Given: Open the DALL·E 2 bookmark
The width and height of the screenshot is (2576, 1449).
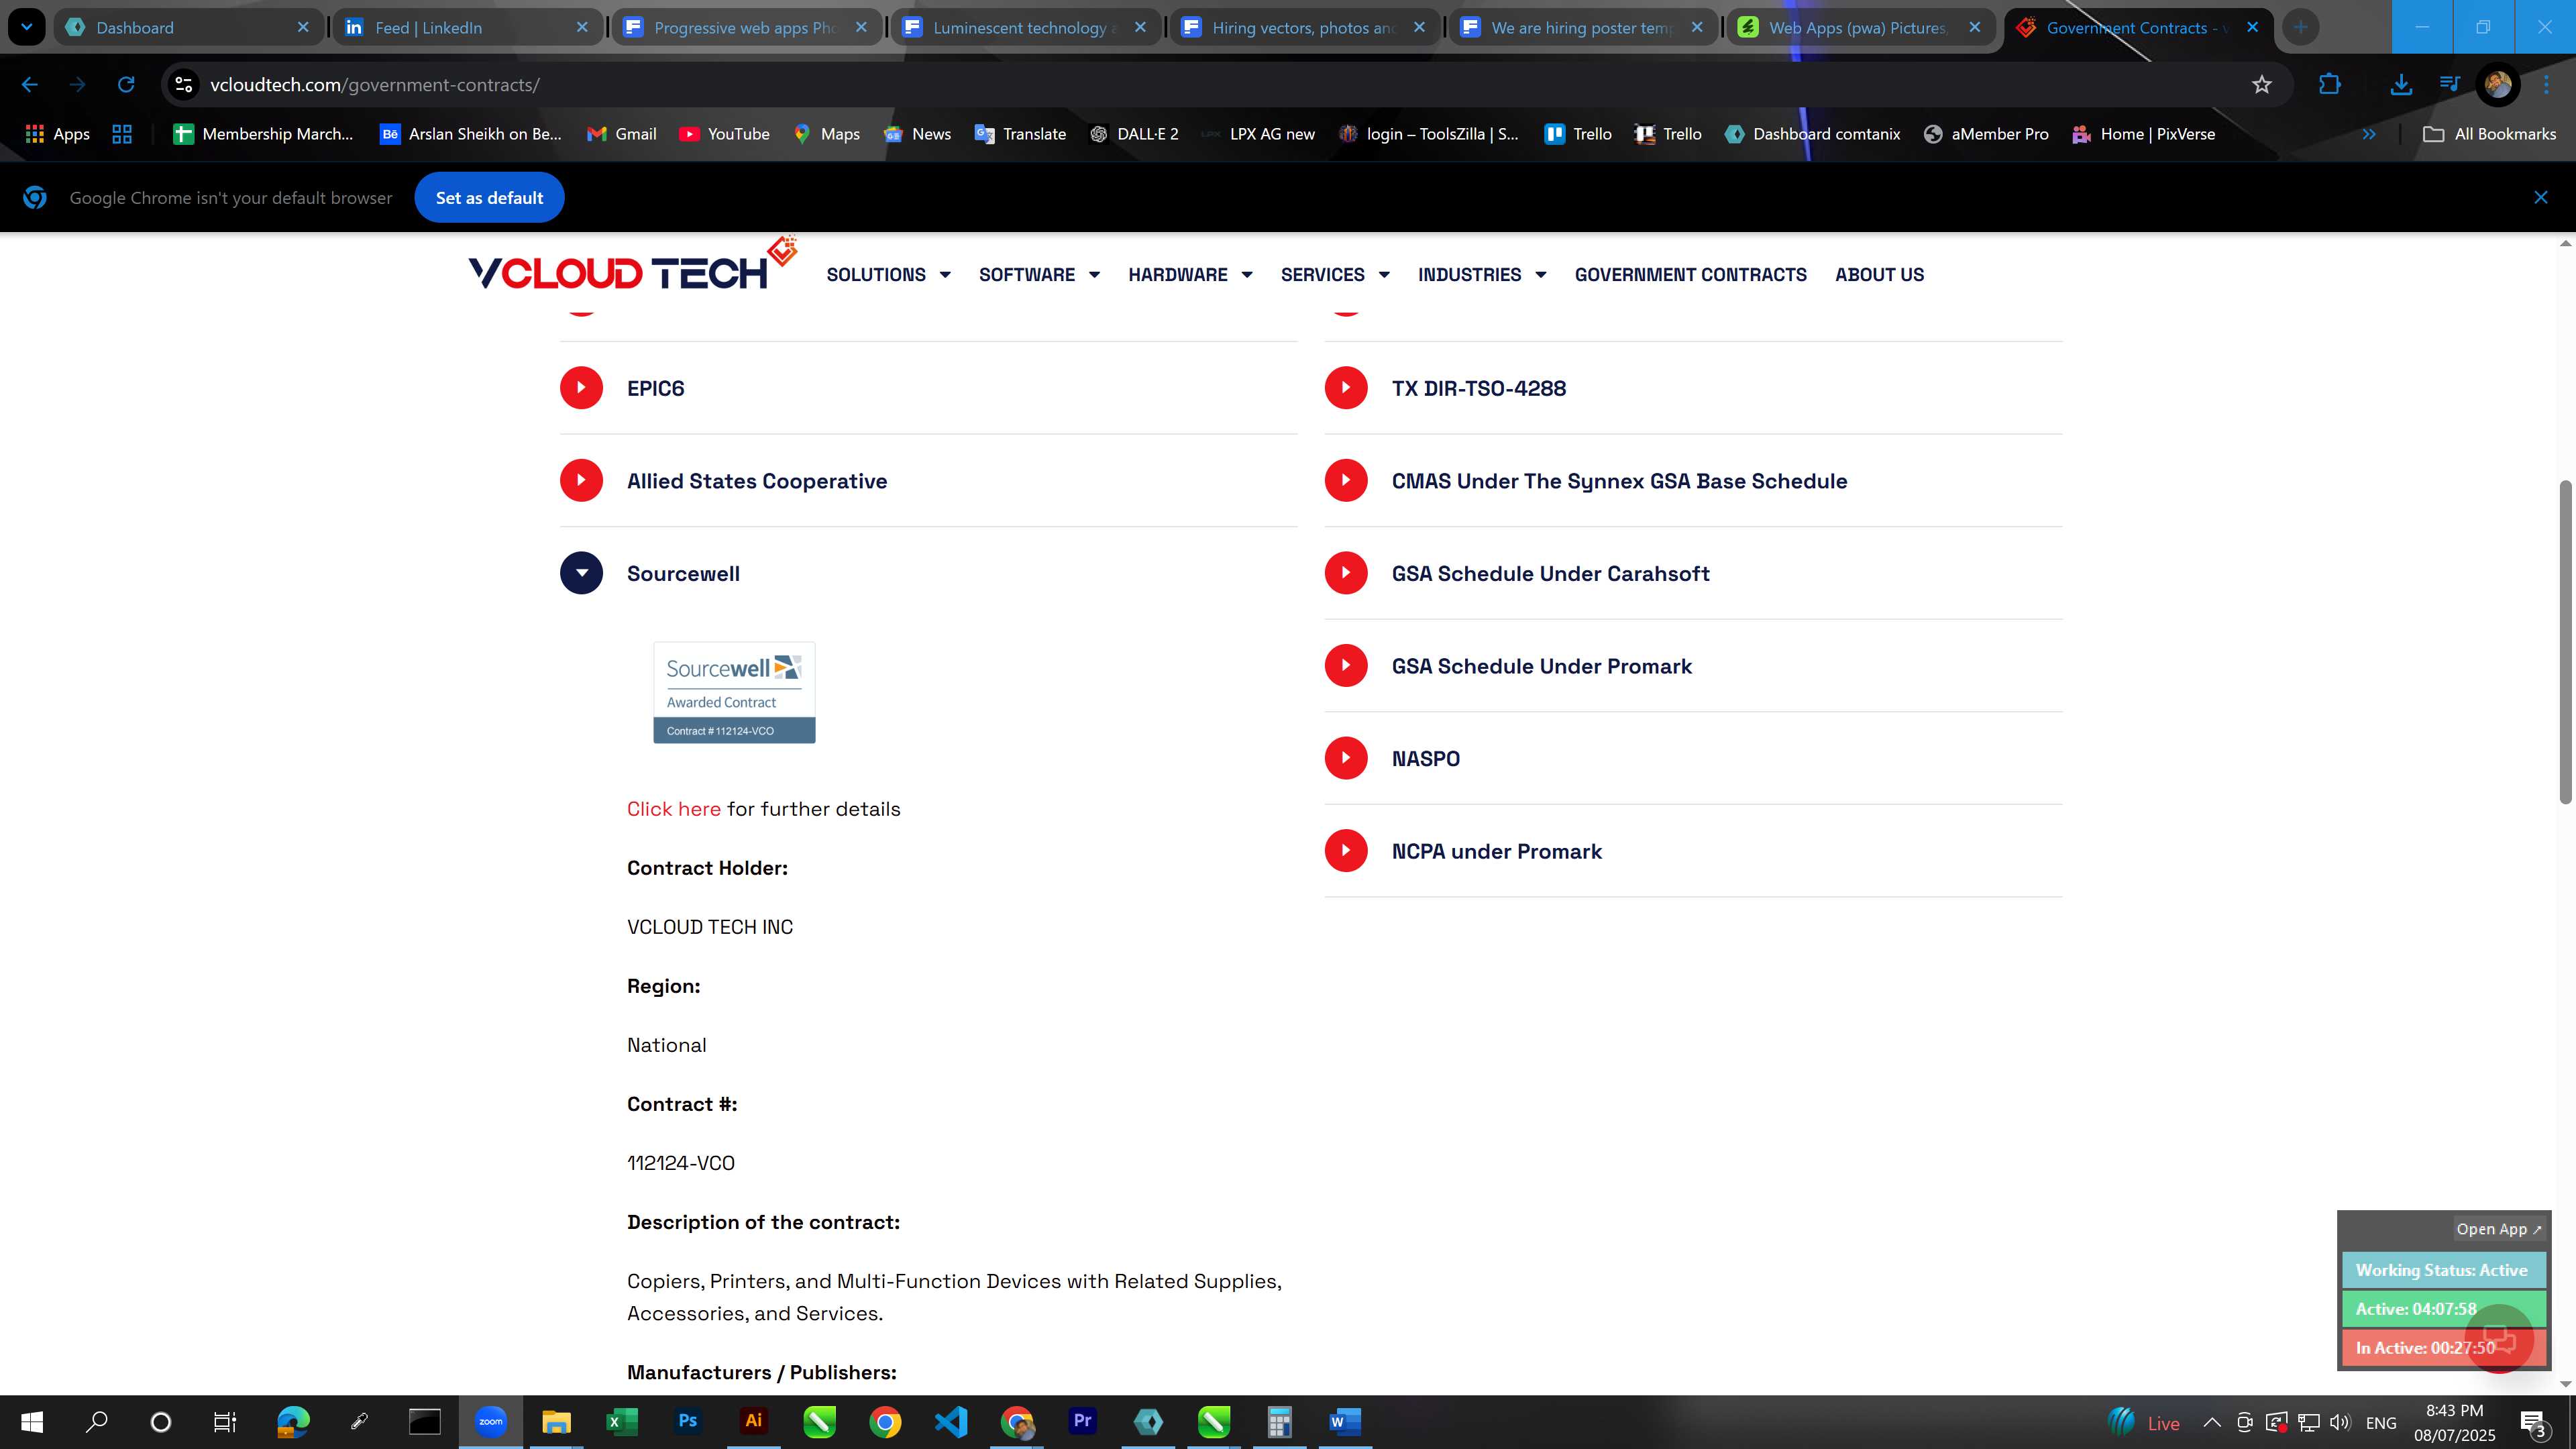Looking at the screenshot, I should pos(1134,134).
